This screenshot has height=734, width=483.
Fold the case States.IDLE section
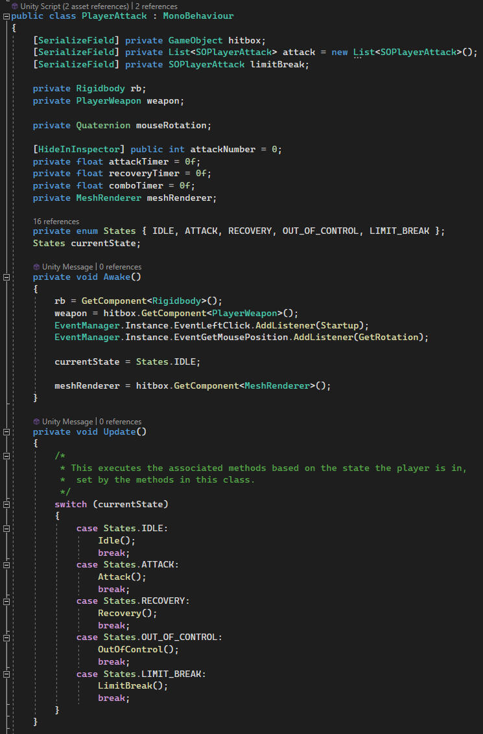tap(6, 529)
